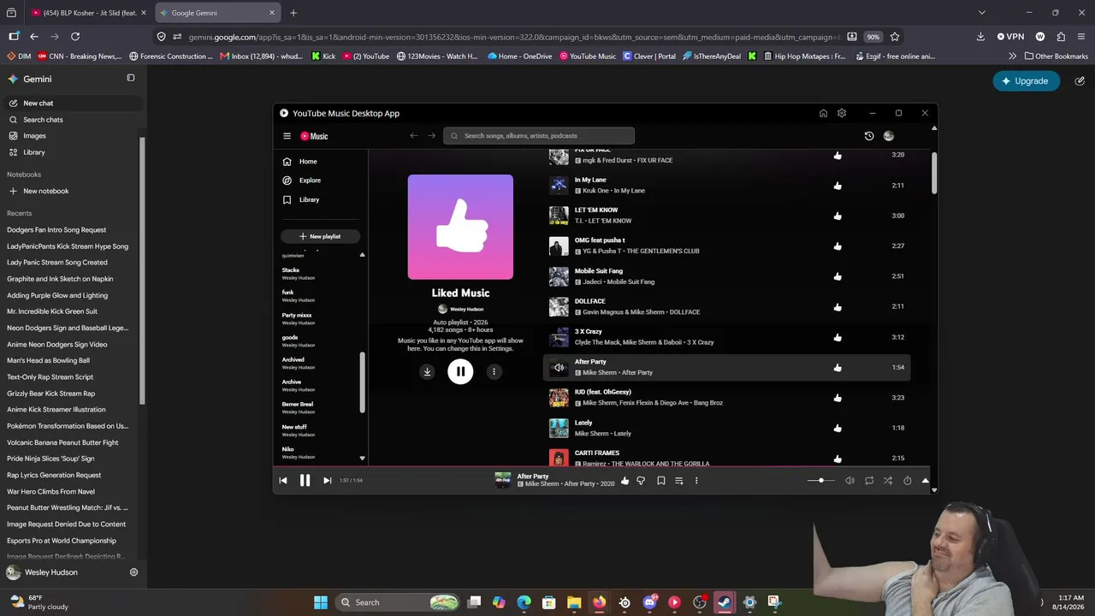Pause playback from the Liked Music header
The image size is (1095, 616).
(460, 371)
